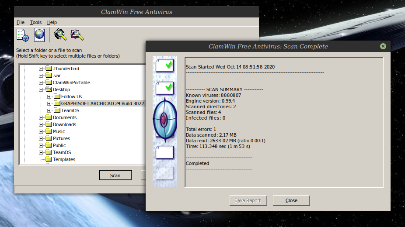Expand TeamOS folder under Desktop
Viewport: 405px width, 227px height.
(49, 110)
